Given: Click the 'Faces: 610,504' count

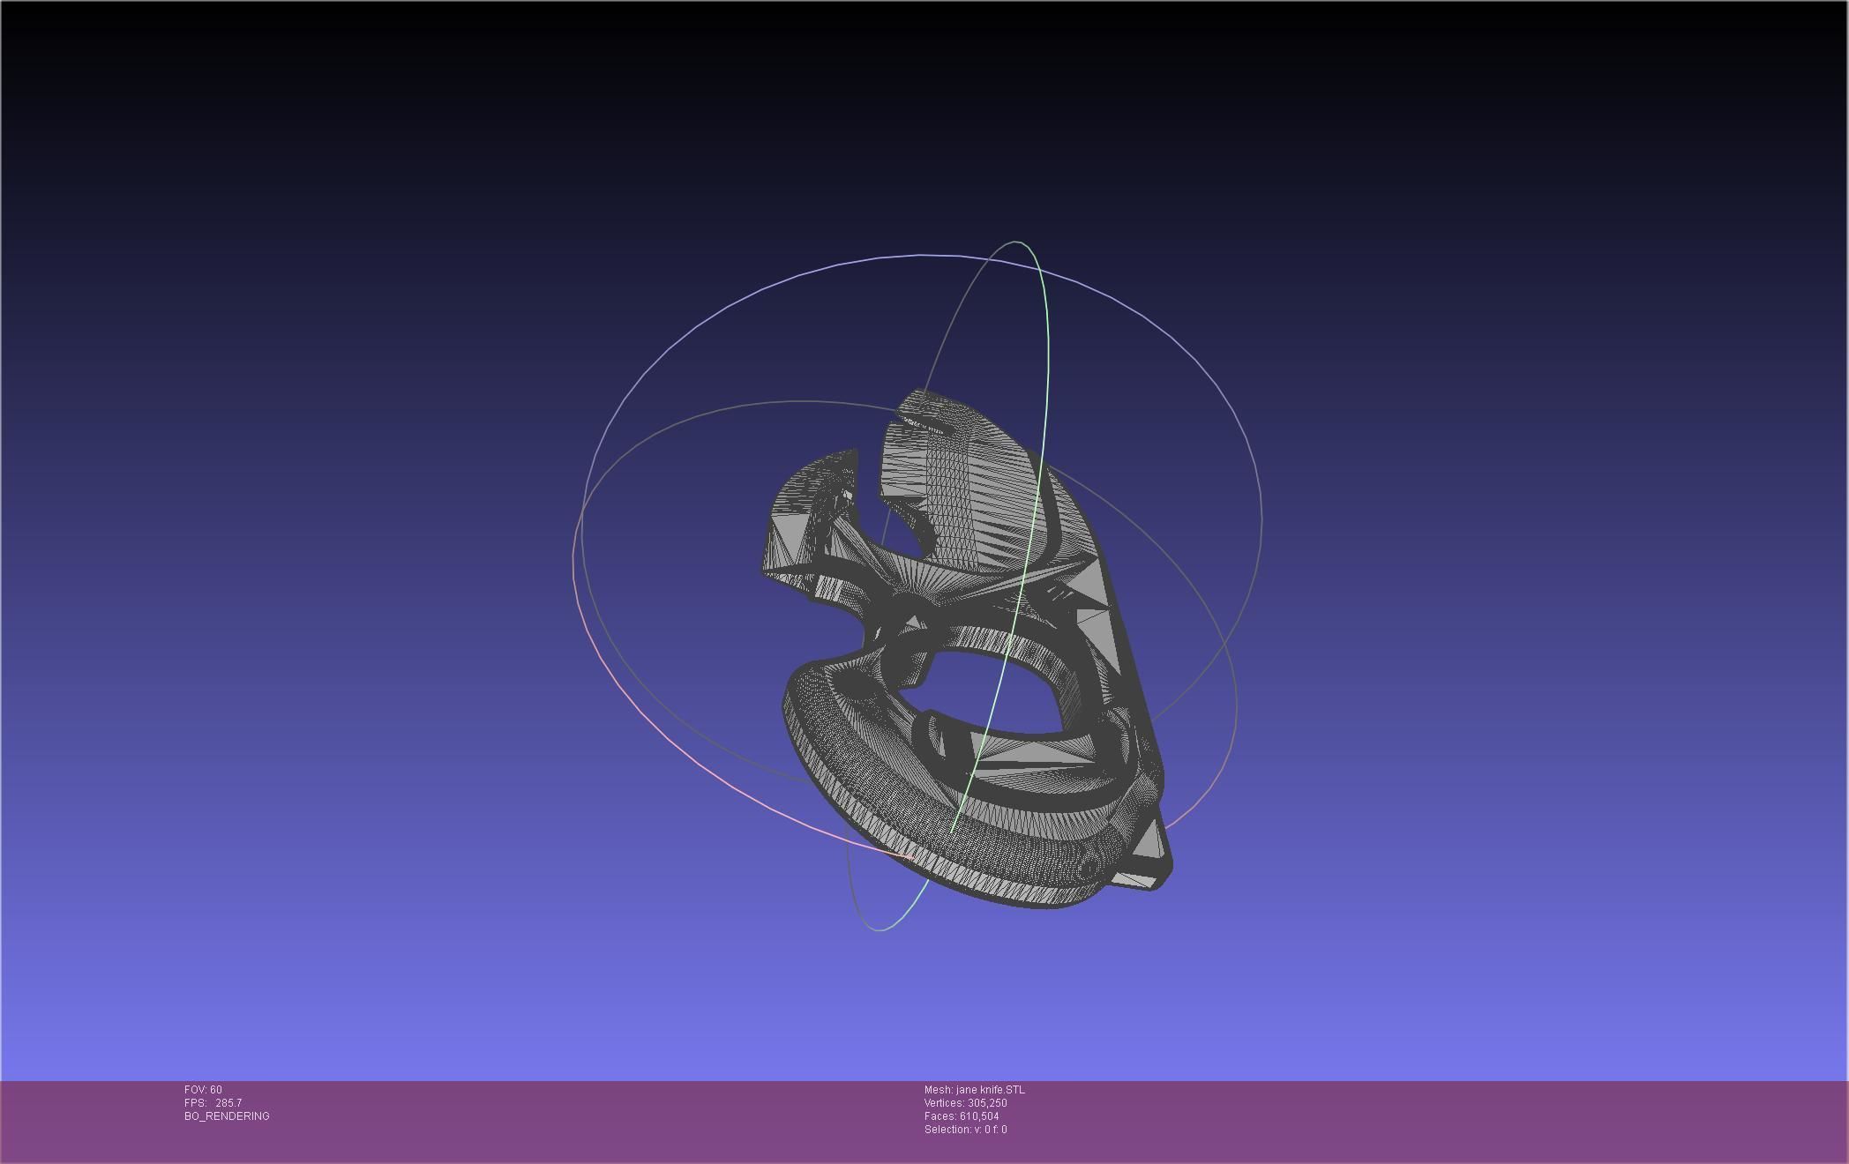Looking at the screenshot, I should click(962, 1116).
